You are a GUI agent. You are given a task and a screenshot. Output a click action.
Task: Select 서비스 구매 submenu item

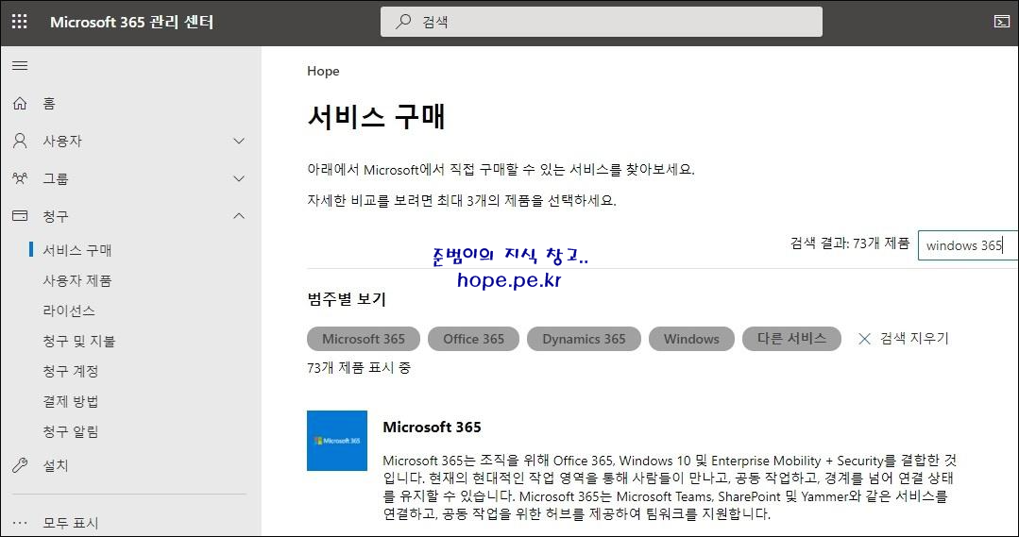[77, 251]
